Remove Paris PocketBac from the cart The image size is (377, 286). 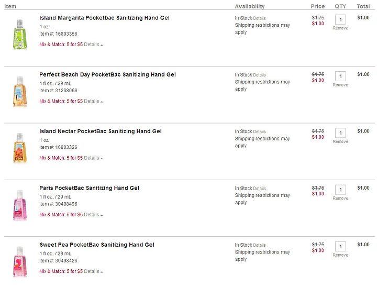340,198
